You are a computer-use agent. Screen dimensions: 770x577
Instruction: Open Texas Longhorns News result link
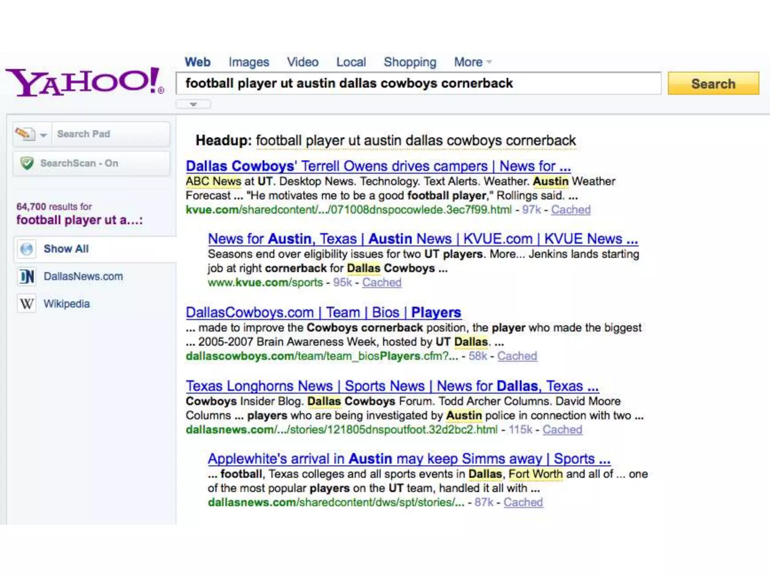coord(392,386)
